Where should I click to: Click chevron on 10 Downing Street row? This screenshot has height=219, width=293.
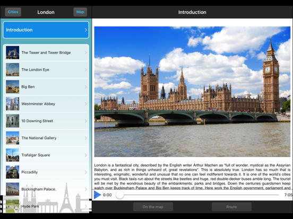tap(86, 121)
